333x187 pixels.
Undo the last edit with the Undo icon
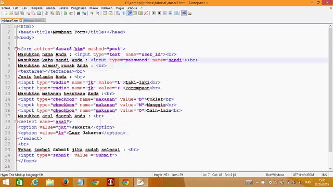pyautogui.click(x=65, y=13)
